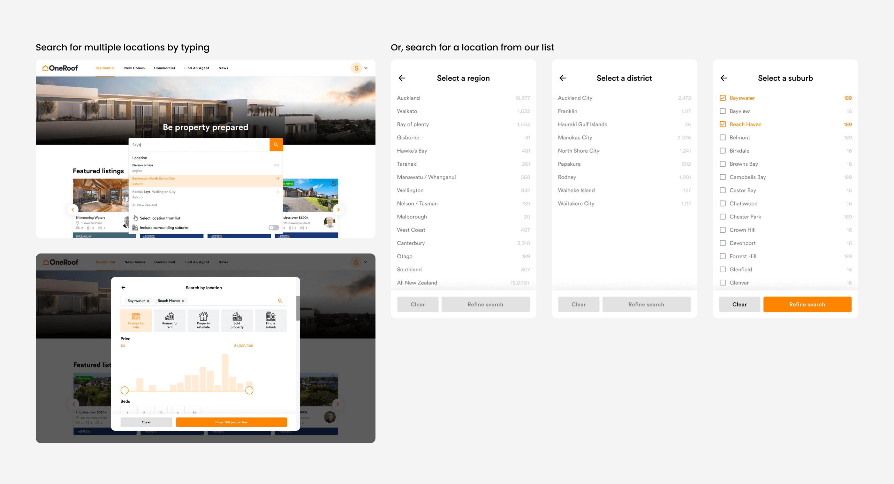894x484 pixels.
Task: Click Refine search in Select a region panel
Action: tap(485, 304)
